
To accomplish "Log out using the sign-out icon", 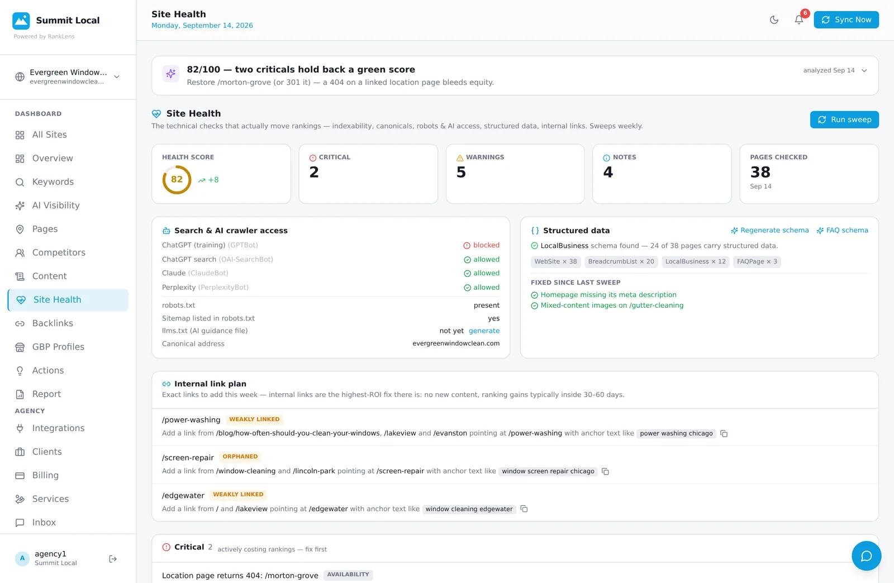I will pos(113,559).
